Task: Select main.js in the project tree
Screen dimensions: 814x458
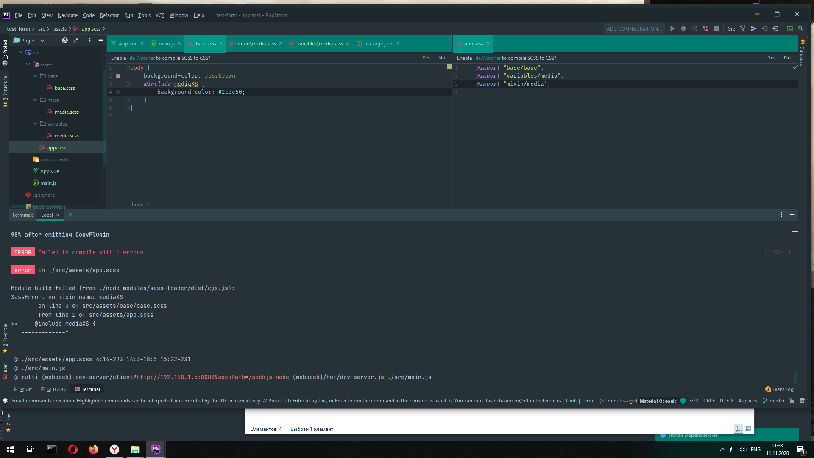Action: [x=48, y=183]
